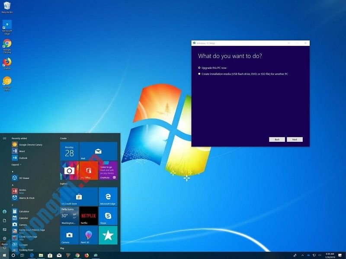Click the Power button in the Start menu
This screenshot has width=346, height=259.
(x=5, y=248)
